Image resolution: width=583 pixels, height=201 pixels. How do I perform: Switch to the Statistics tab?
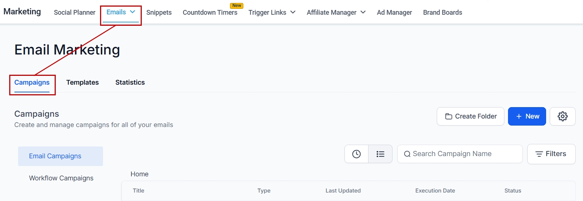pos(130,82)
